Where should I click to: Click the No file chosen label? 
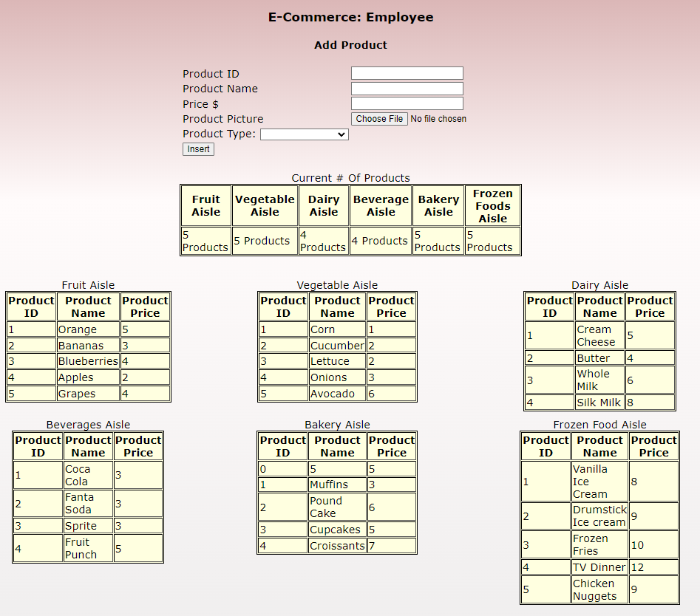[x=438, y=119]
